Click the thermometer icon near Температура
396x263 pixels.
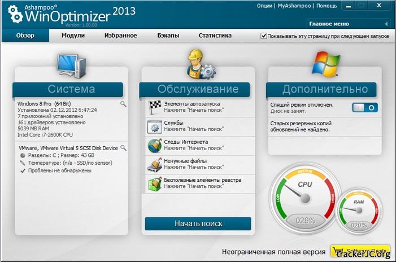pos(23,163)
